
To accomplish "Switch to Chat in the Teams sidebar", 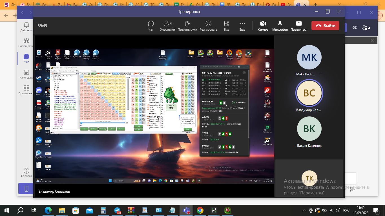I will click(x=26, y=58).
